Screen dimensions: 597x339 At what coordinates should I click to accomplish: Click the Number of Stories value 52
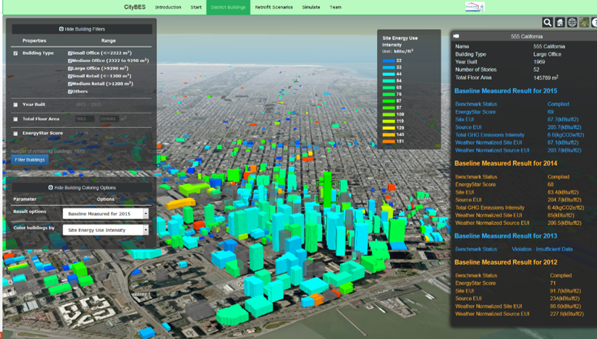point(536,69)
